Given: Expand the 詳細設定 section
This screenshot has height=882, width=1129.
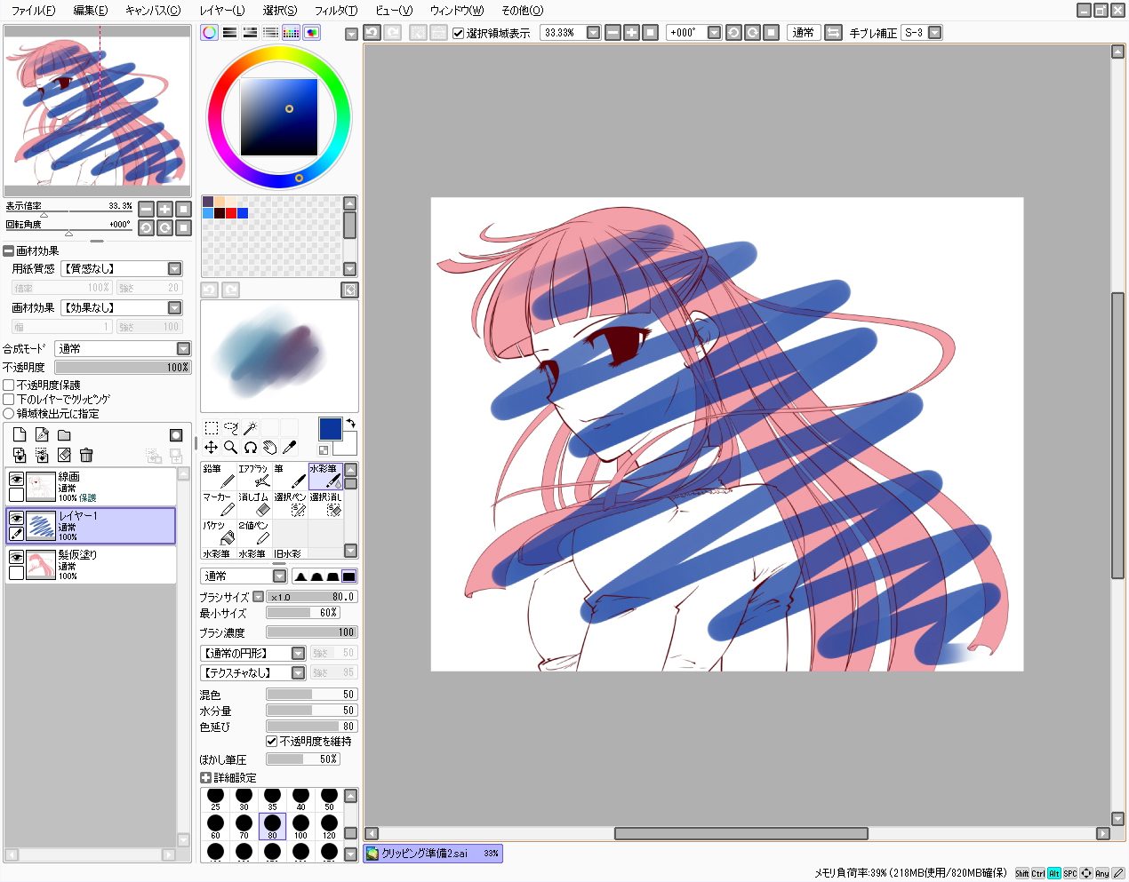Looking at the screenshot, I should (x=206, y=777).
